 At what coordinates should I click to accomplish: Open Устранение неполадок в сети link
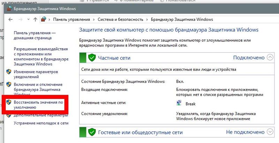pyautogui.click(x=41, y=123)
